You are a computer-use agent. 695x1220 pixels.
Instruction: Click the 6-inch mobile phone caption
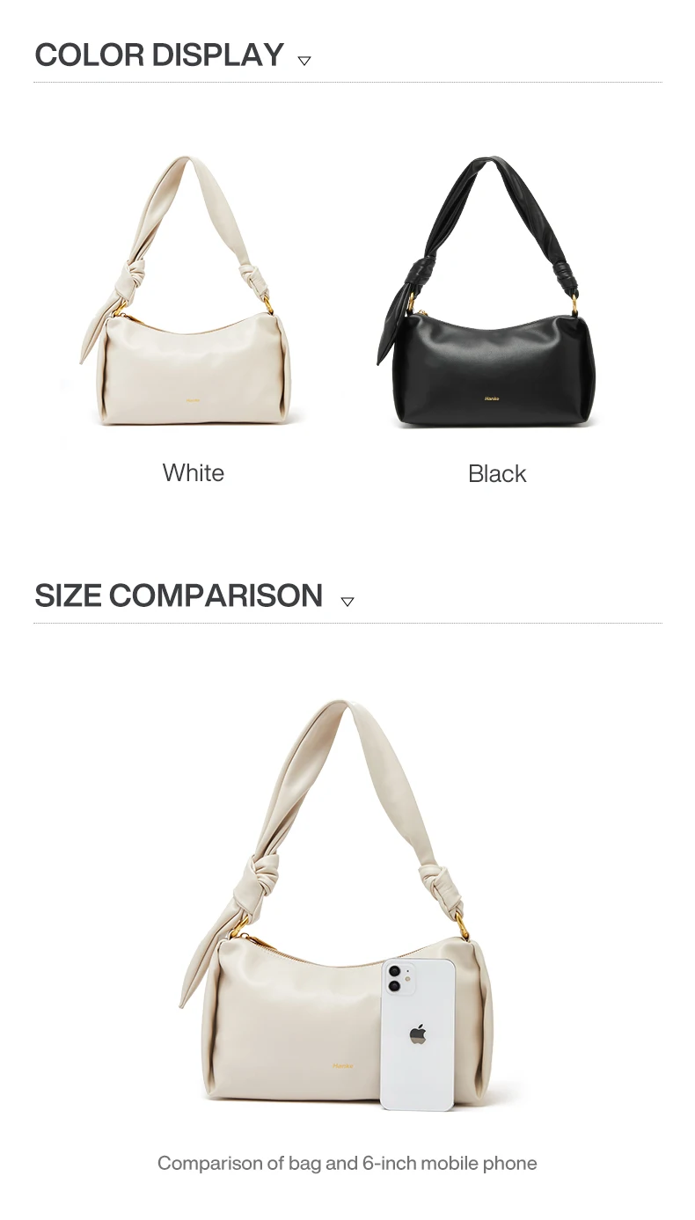(347, 1163)
